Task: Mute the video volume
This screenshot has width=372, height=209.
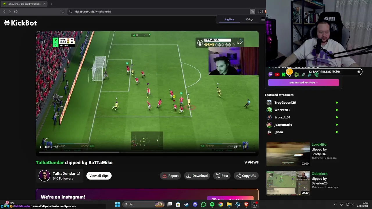Action: pyautogui.click(x=235, y=147)
